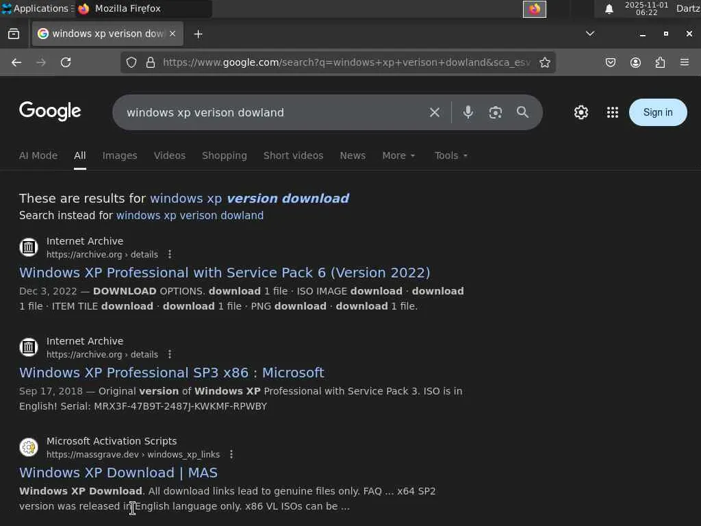The width and height of the screenshot is (701, 526).
Task: Click the Firefox account icon
Action: click(635, 62)
